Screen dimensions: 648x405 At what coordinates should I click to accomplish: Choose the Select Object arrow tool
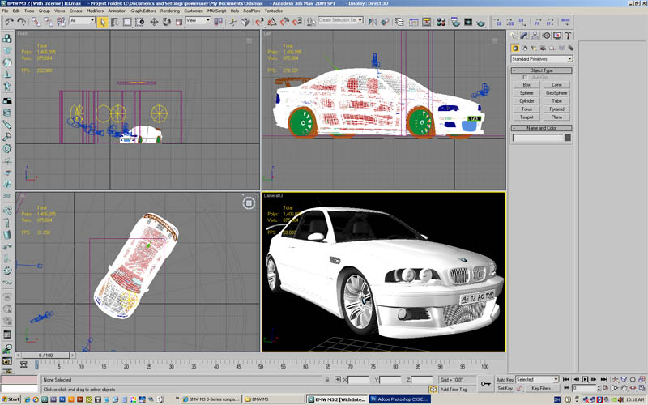[x=102, y=22]
